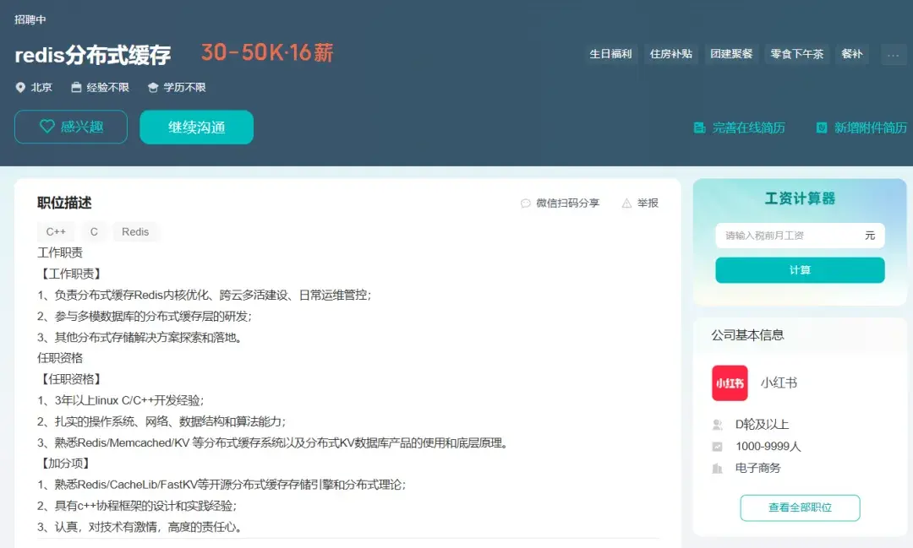Open the 完善在线简历 link
This screenshot has width=913, height=548.
[750, 128]
